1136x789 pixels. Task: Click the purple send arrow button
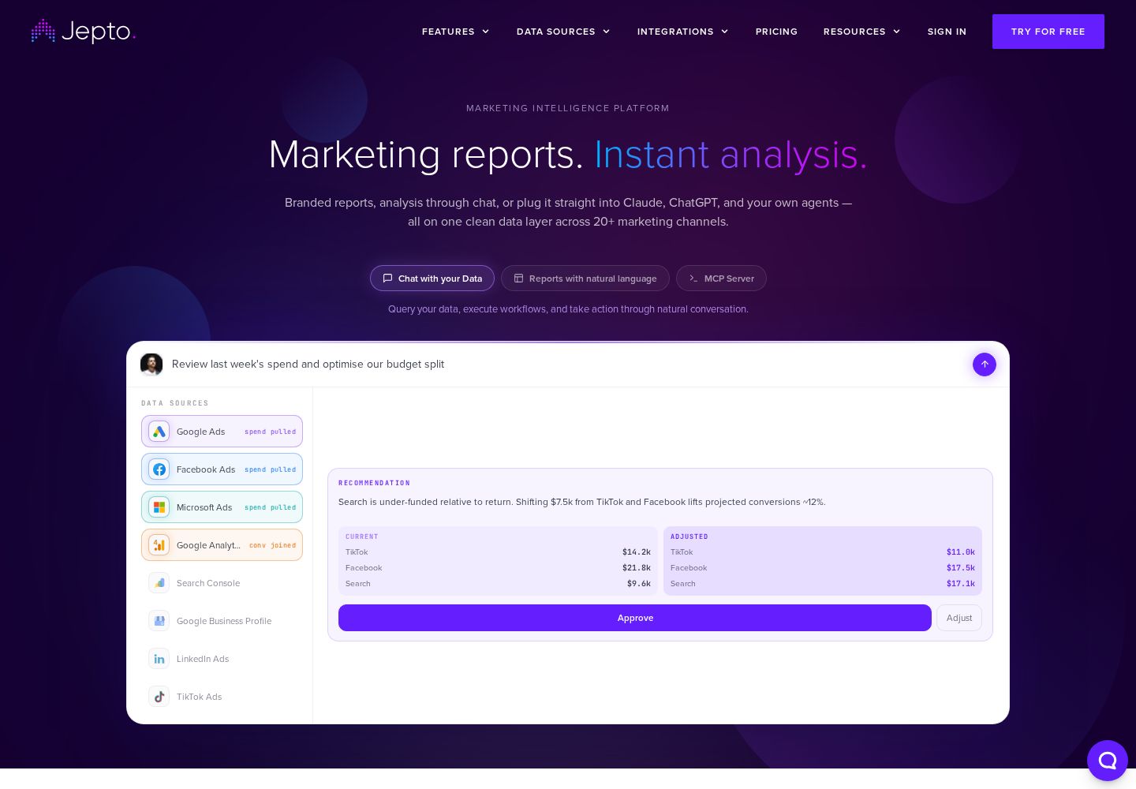point(985,365)
